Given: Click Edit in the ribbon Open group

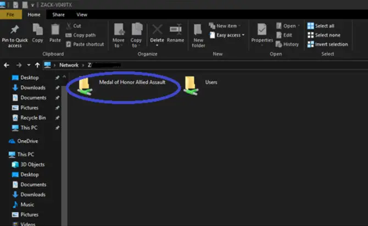Looking at the screenshot, I should point(284,35).
